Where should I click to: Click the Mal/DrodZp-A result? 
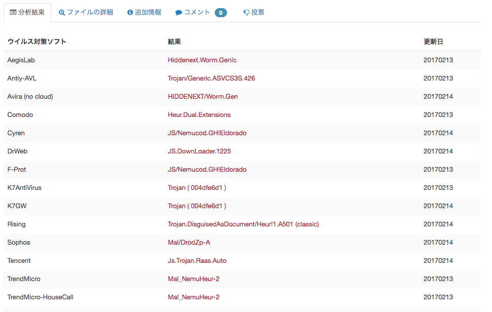coord(189,242)
